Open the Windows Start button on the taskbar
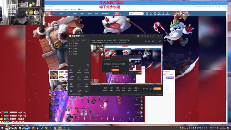Image resolution: width=231 pixels, height=130 pixels. click(2, 128)
